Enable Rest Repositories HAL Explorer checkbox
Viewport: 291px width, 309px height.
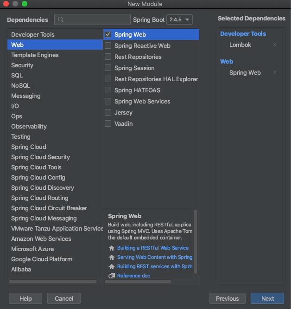(108, 79)
